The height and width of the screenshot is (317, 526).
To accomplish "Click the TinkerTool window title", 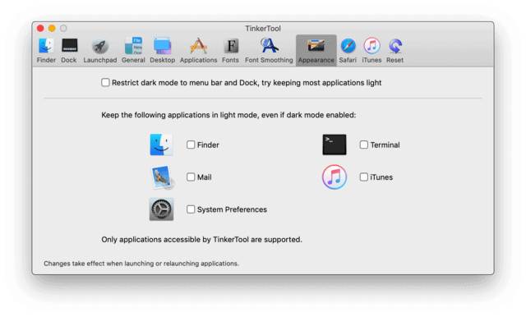I will [x=263, y=29].
